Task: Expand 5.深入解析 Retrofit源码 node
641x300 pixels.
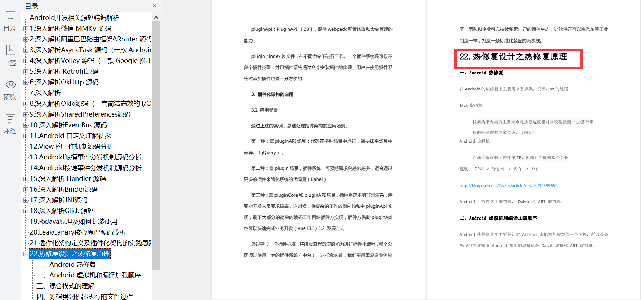Action: coord(25,72)
